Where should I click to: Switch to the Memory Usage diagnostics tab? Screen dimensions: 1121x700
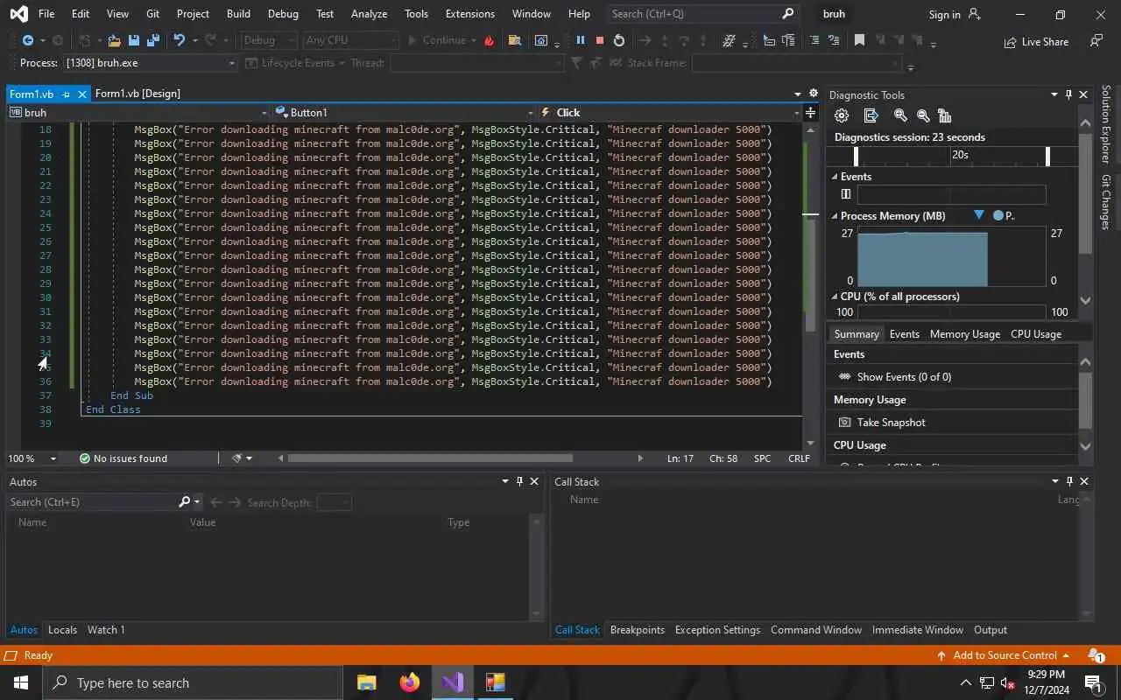click(x=965, y=334)
